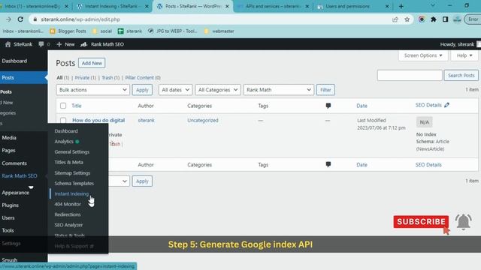Click the New plus item in admin bar

click(x=65, y=44)
